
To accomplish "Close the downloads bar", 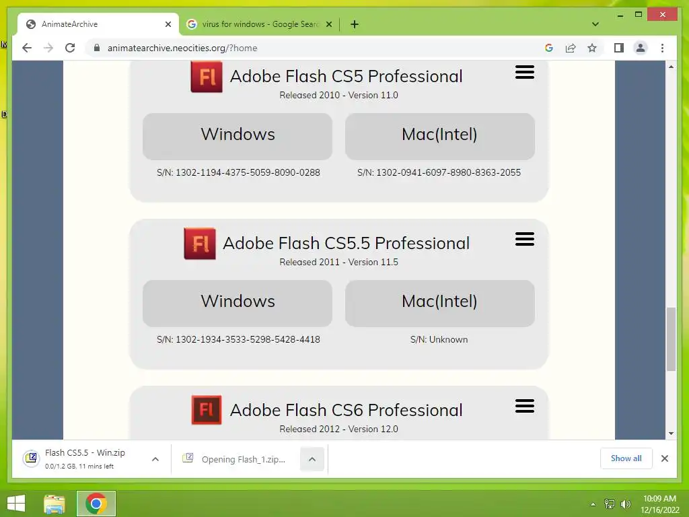I will tap(665, 458).
